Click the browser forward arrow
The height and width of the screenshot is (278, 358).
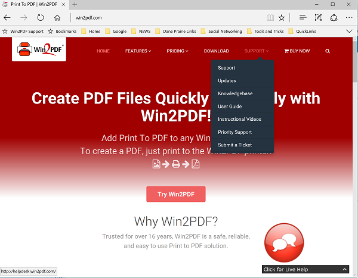[x=24, y=17]
